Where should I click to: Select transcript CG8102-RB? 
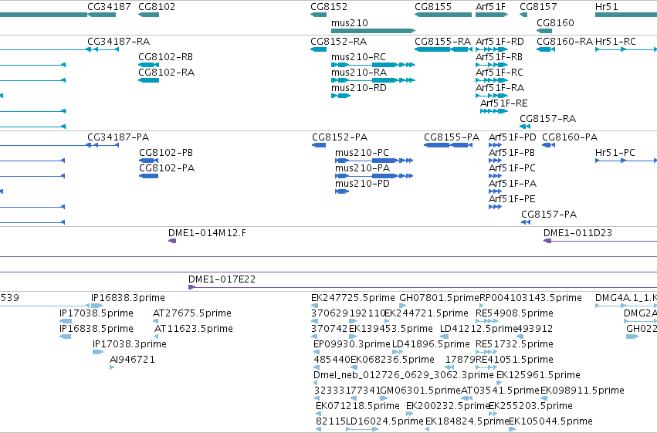tap(165, 57)
